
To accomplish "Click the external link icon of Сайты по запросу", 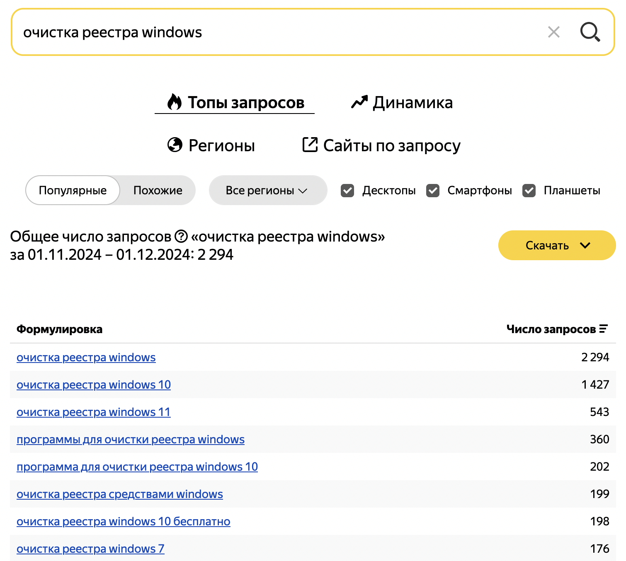I will pos(310,145).
